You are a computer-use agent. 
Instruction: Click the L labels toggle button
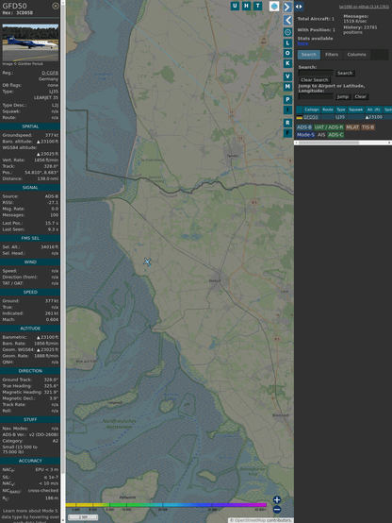[x=287, y=43]
